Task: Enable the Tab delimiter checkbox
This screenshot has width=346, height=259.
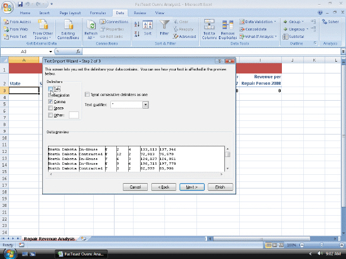Action: coord(50,89)
